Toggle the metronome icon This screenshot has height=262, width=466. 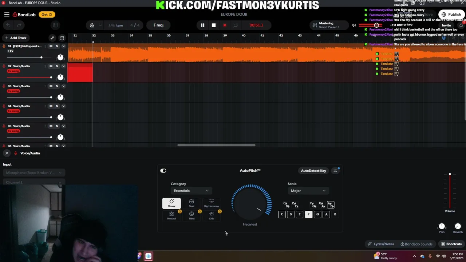[x=92, y=25]
